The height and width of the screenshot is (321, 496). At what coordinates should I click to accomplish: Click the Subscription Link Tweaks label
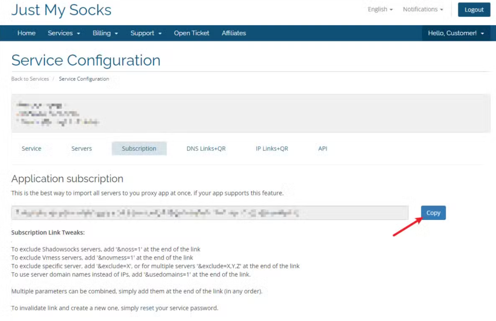click(x=48, y=233)
